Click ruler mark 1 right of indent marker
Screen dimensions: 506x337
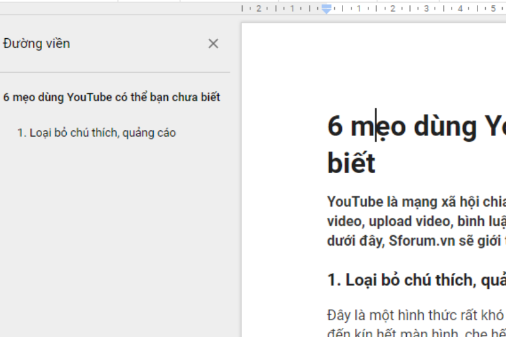click(x=359, y=8)
